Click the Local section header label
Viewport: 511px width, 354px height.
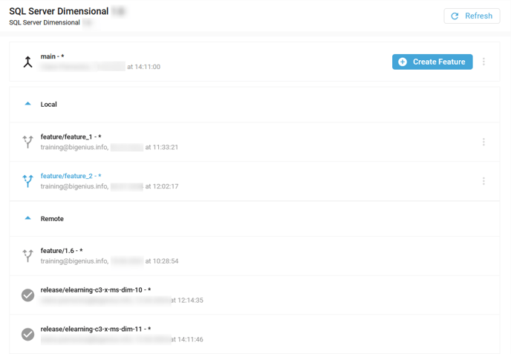48,105
